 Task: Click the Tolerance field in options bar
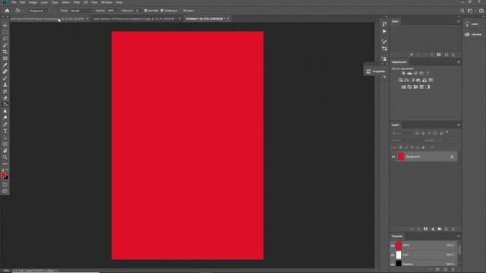137,11
